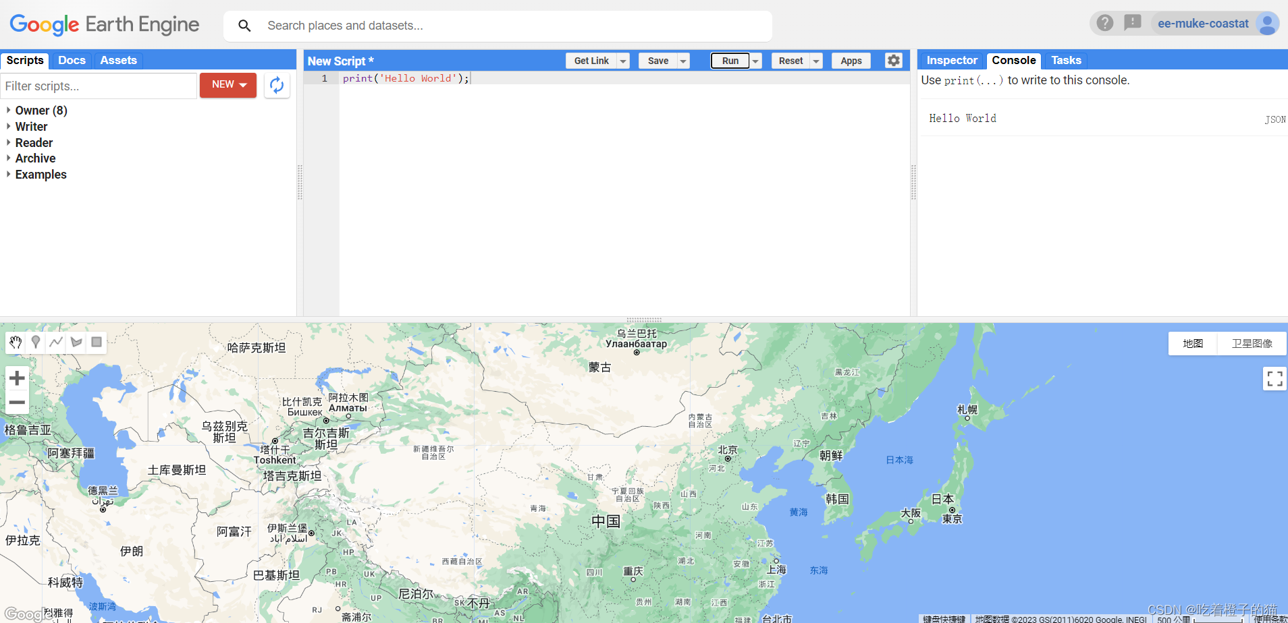Switch to the Inspector tab
This screenshot has width=1288, height=623.
click(951, 60)
